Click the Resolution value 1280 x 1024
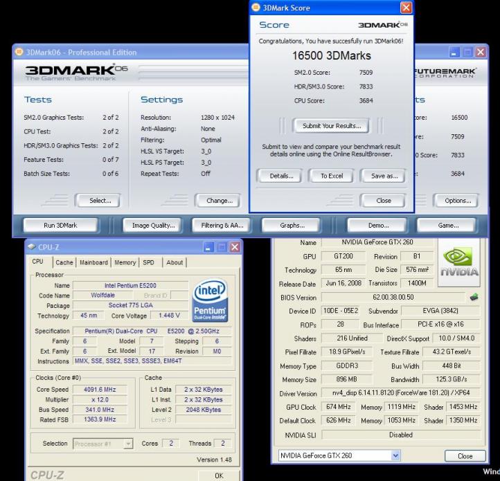The height and width of the screenshot is (481, 500). (217, 117)
